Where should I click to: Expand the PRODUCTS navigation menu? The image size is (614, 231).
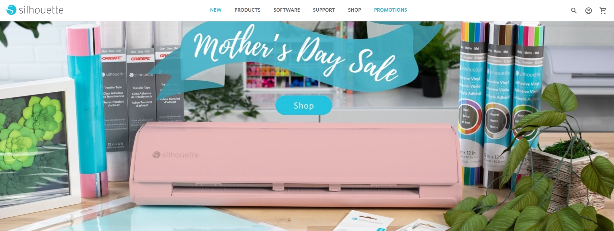(247, 10)
